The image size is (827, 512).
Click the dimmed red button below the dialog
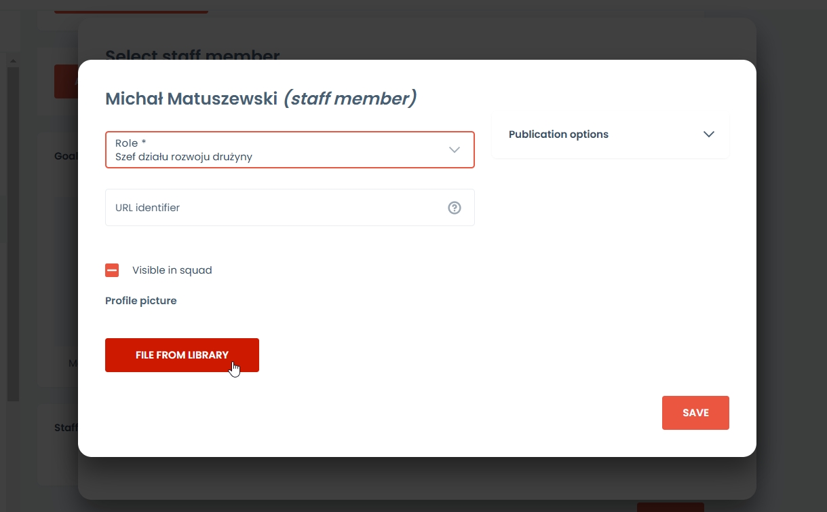pos(670,507)
